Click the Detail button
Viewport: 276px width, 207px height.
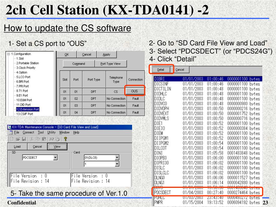pyautogui.click(x=161, y=70)
